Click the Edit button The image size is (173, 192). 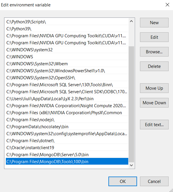tap(154, 37)
